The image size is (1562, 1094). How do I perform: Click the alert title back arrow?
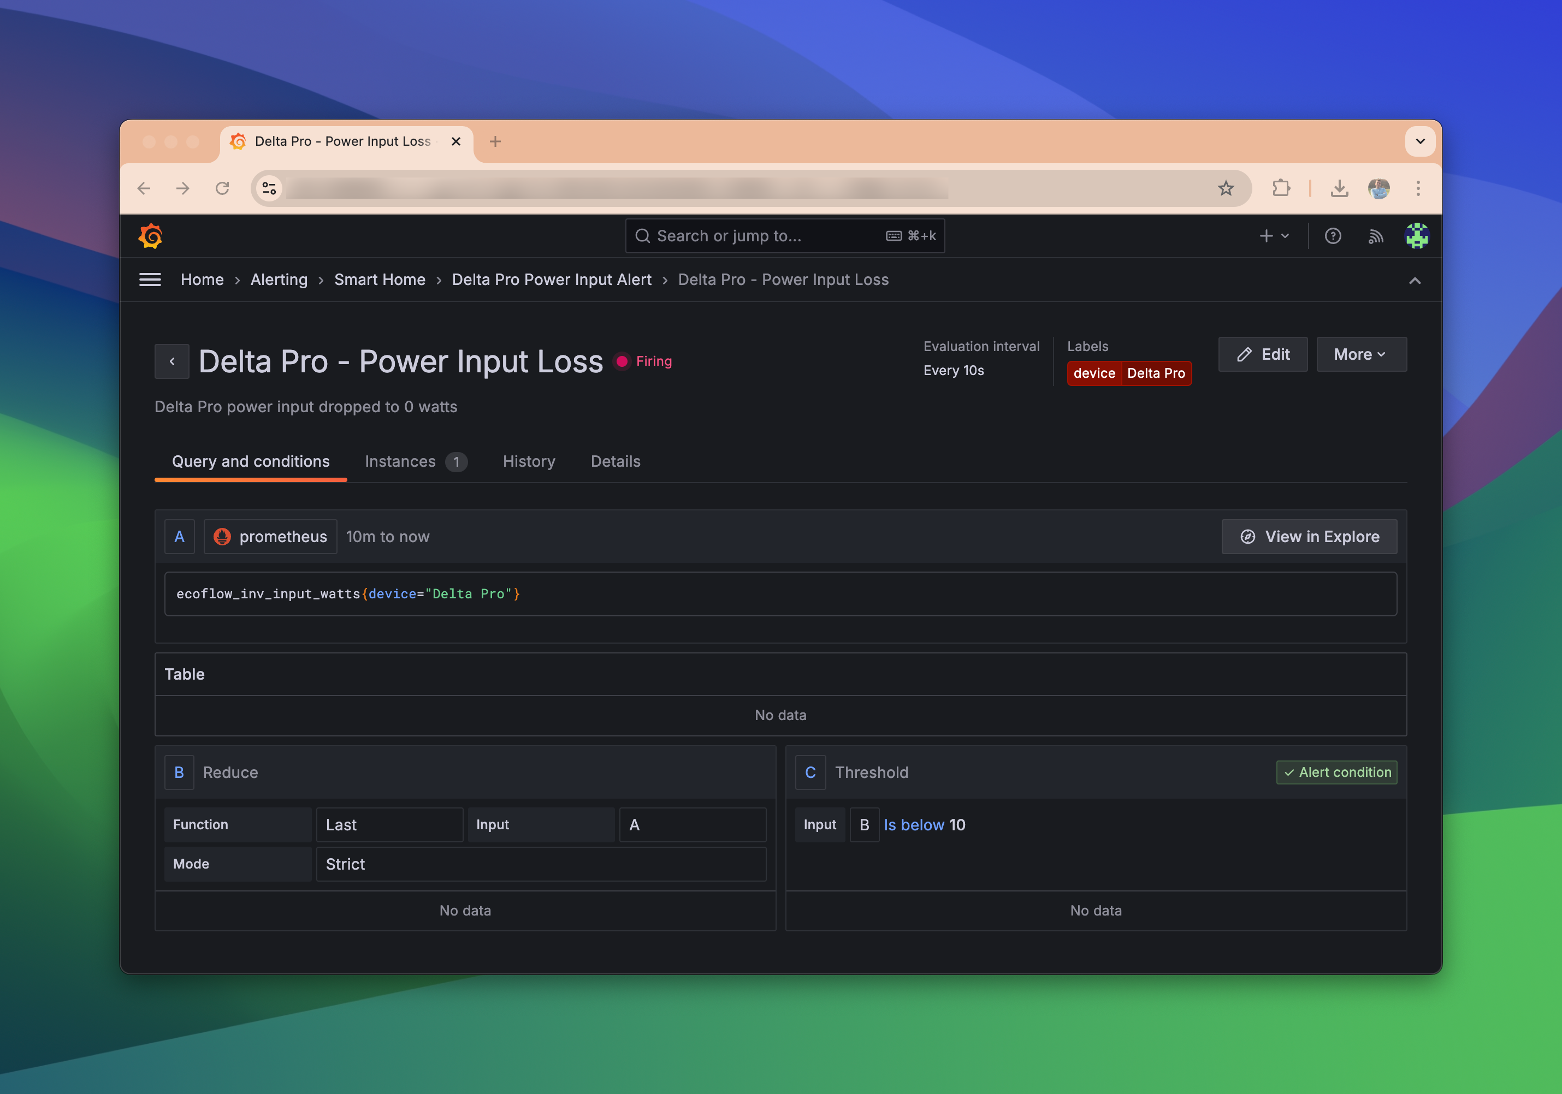[x=171, y=361]
